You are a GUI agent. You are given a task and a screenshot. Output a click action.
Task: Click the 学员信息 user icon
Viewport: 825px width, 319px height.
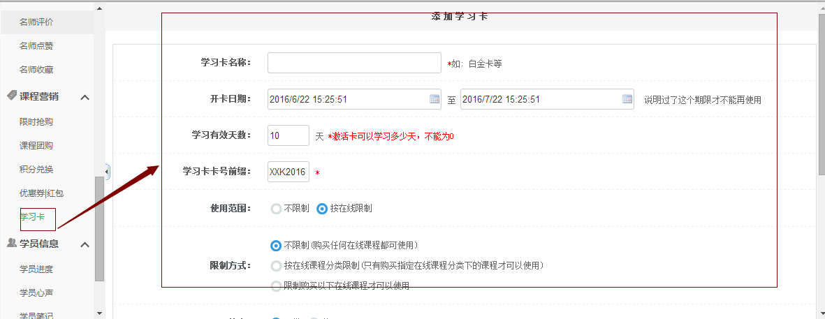coord(12,243)
